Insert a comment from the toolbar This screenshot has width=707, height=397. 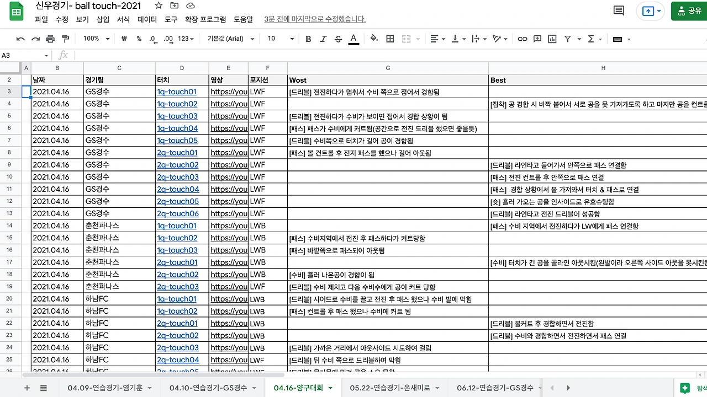[x=537, y=39]
